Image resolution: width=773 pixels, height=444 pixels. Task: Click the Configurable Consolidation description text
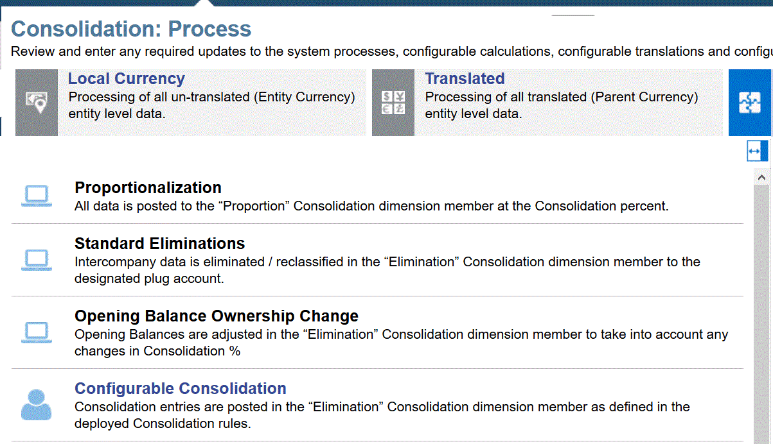tap(382, 415)
